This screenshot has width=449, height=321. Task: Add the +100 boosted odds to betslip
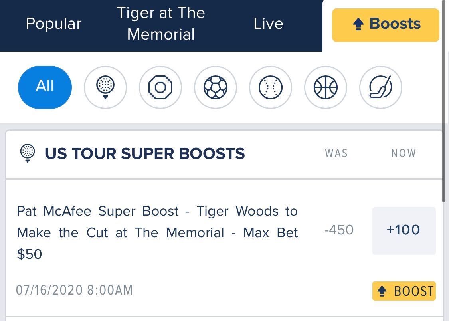(x=404, y=230)
